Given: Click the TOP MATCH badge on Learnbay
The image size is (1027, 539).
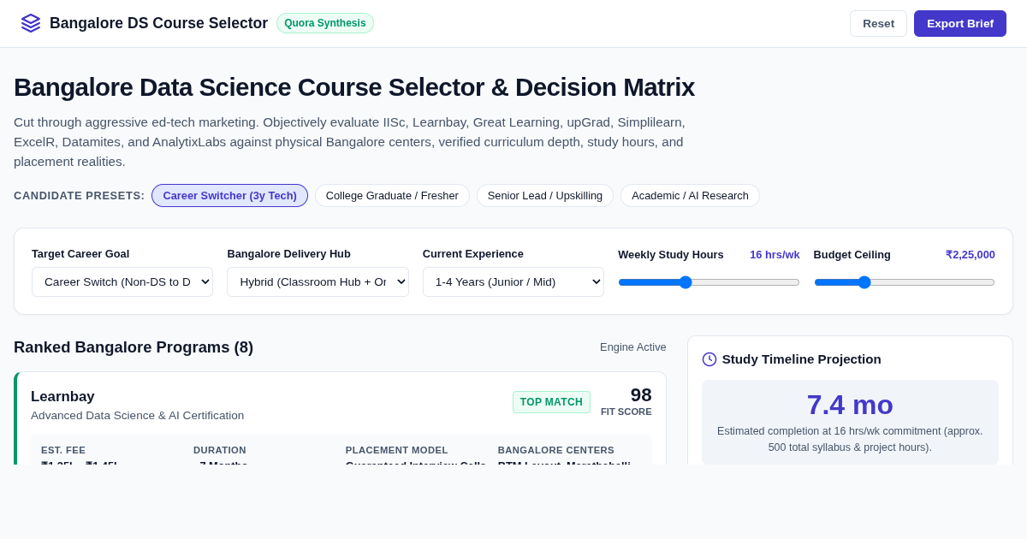Looking at the screenshot, I should (551, 402).
